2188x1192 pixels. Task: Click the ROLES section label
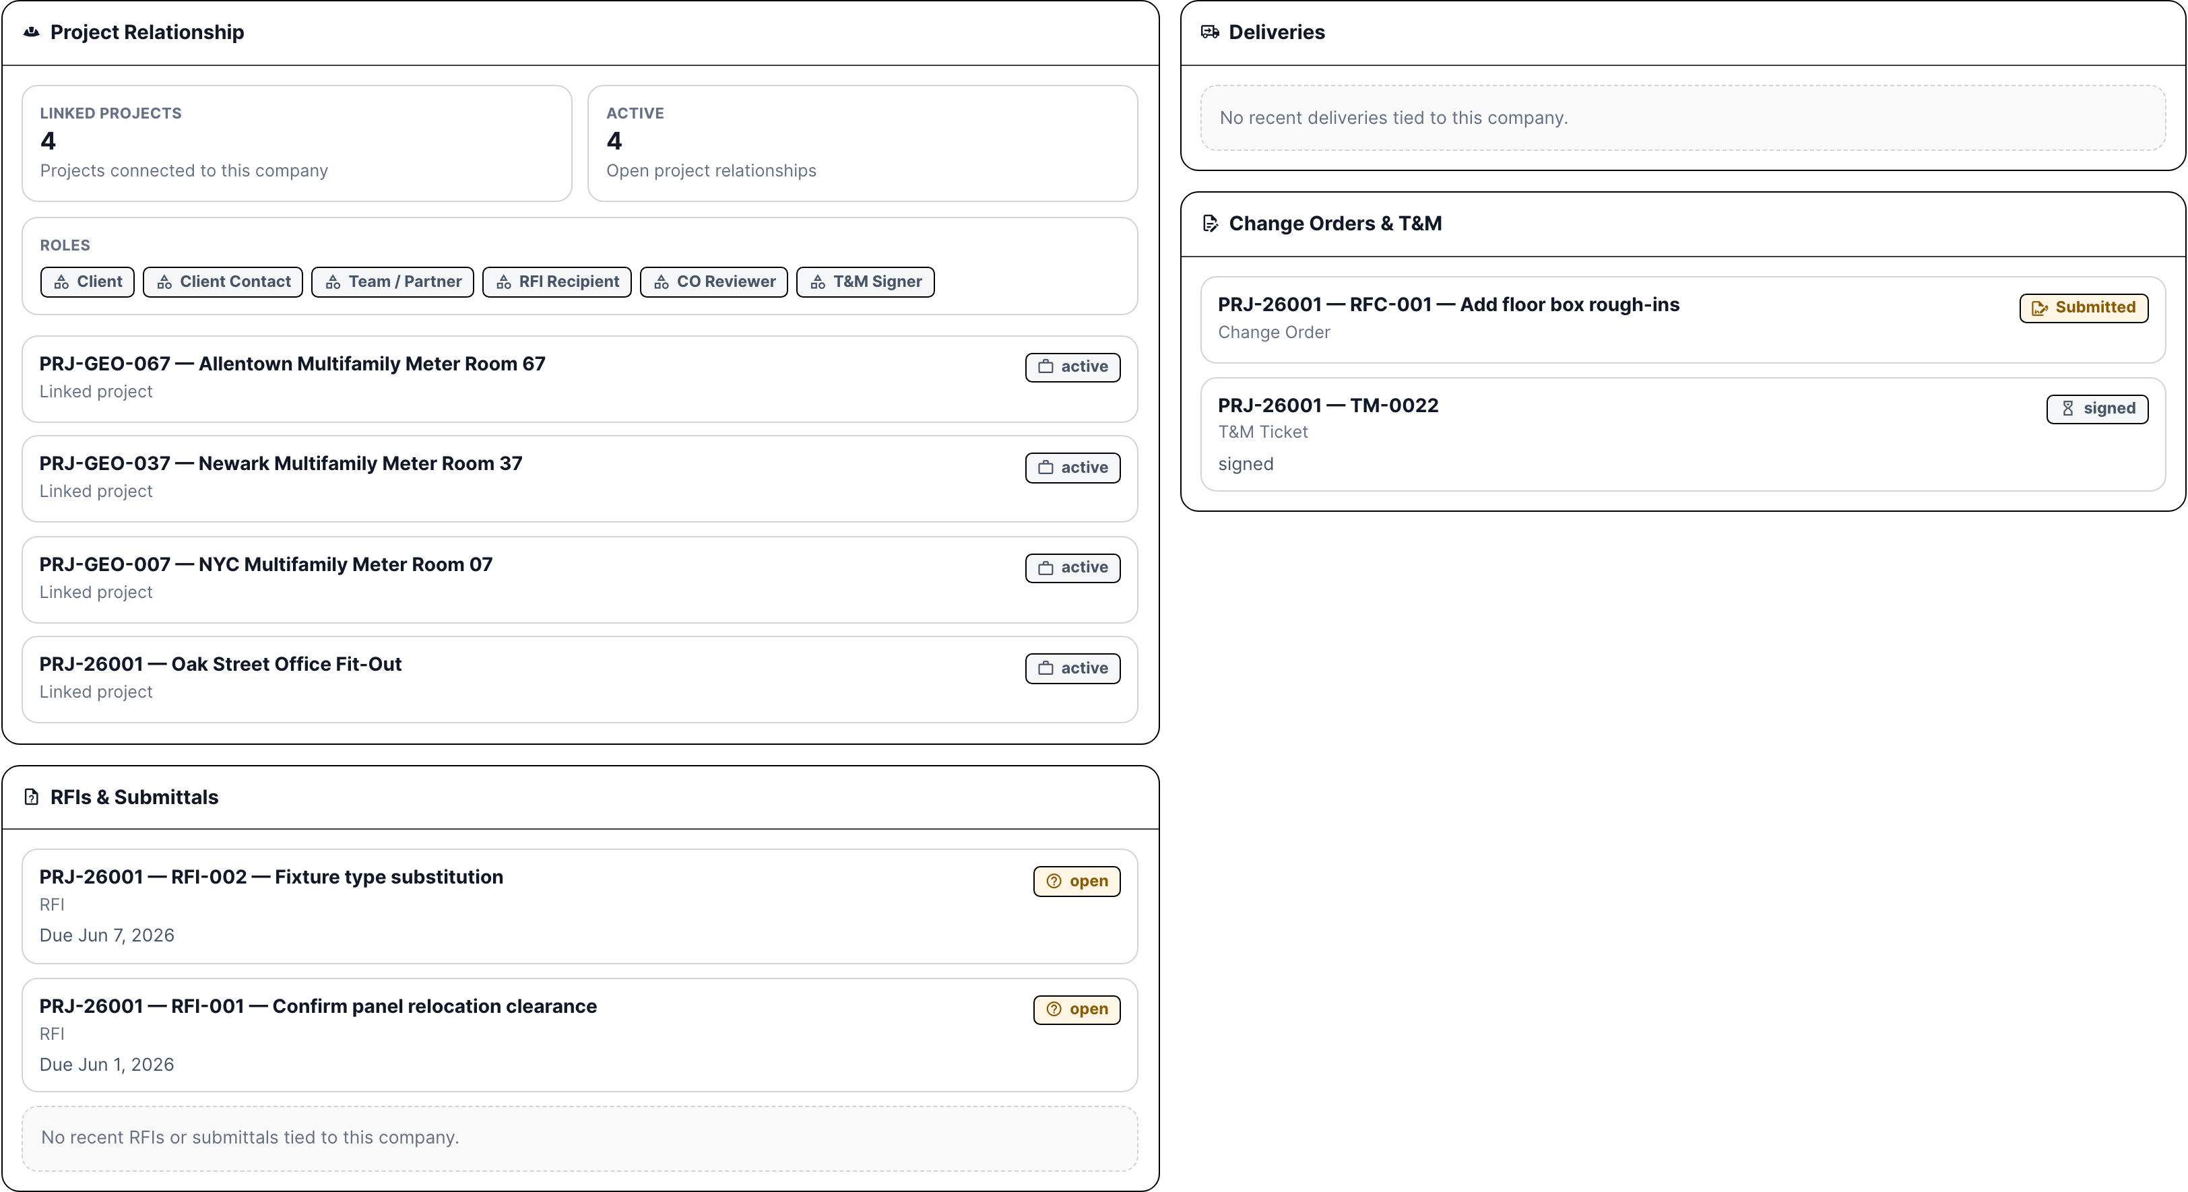(65, 245)
